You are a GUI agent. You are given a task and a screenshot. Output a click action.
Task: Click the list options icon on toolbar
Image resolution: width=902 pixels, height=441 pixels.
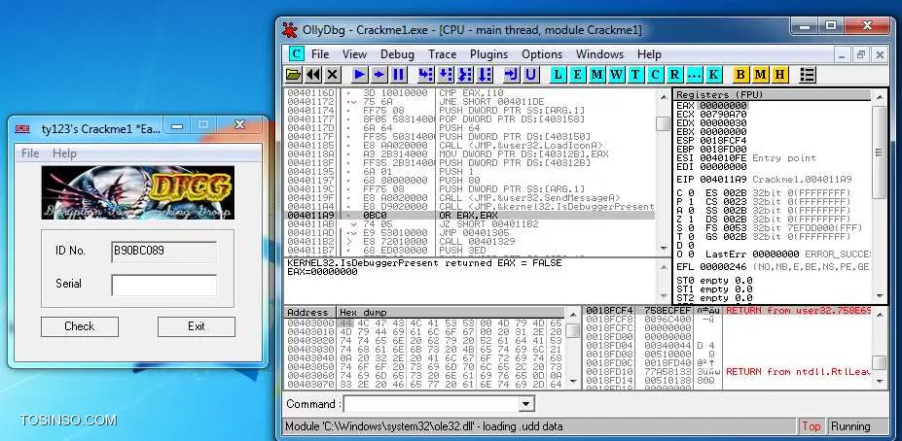[808, 75]
